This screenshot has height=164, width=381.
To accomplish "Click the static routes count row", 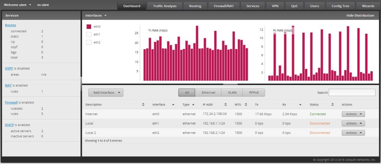I will 27,36.
